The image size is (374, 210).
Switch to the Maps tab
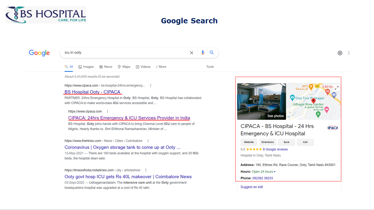coord(124,67)
